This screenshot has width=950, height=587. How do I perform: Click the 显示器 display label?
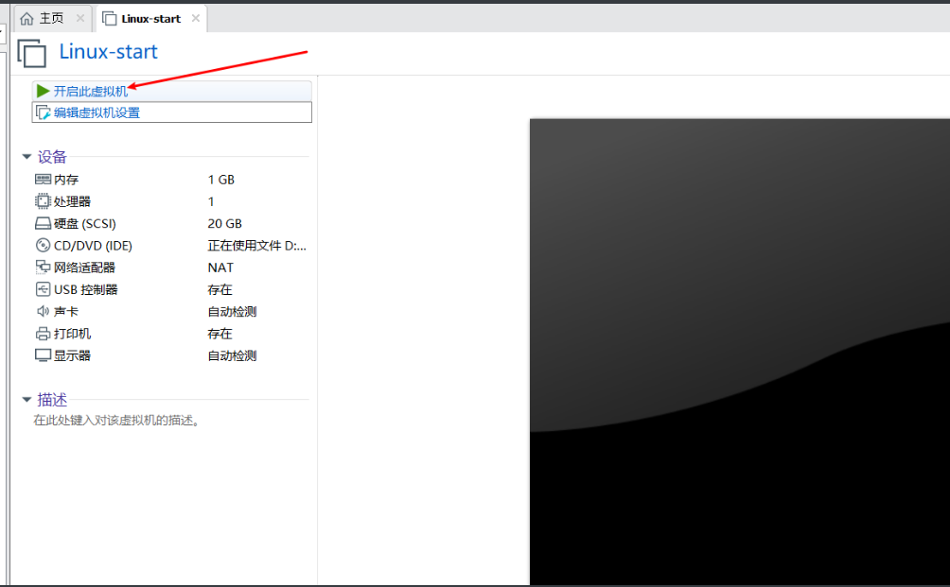(72, 355)
